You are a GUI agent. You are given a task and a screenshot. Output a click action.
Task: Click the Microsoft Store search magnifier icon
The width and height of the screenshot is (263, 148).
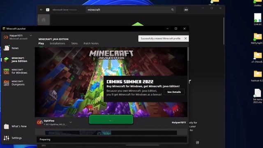point(173,10)
